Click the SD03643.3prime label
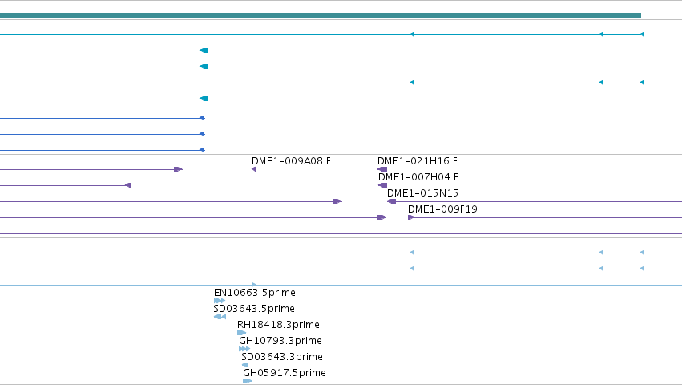Image resolution: width=682 pixels, height=385 pixels. click(x=282, y=357)
